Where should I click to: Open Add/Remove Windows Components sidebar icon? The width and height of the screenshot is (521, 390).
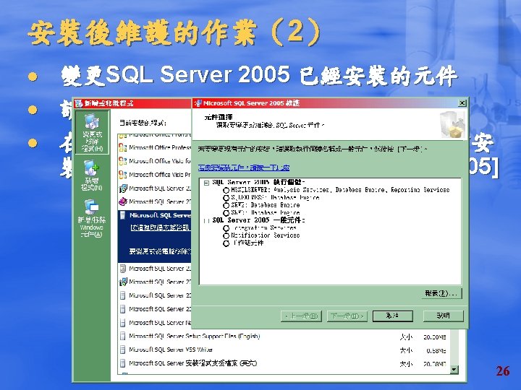[x=91, y=218]
